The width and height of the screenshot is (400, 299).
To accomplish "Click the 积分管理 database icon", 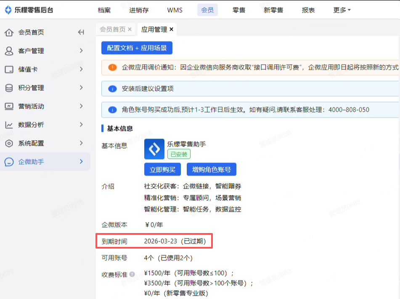I will click(x=9, y=88).
